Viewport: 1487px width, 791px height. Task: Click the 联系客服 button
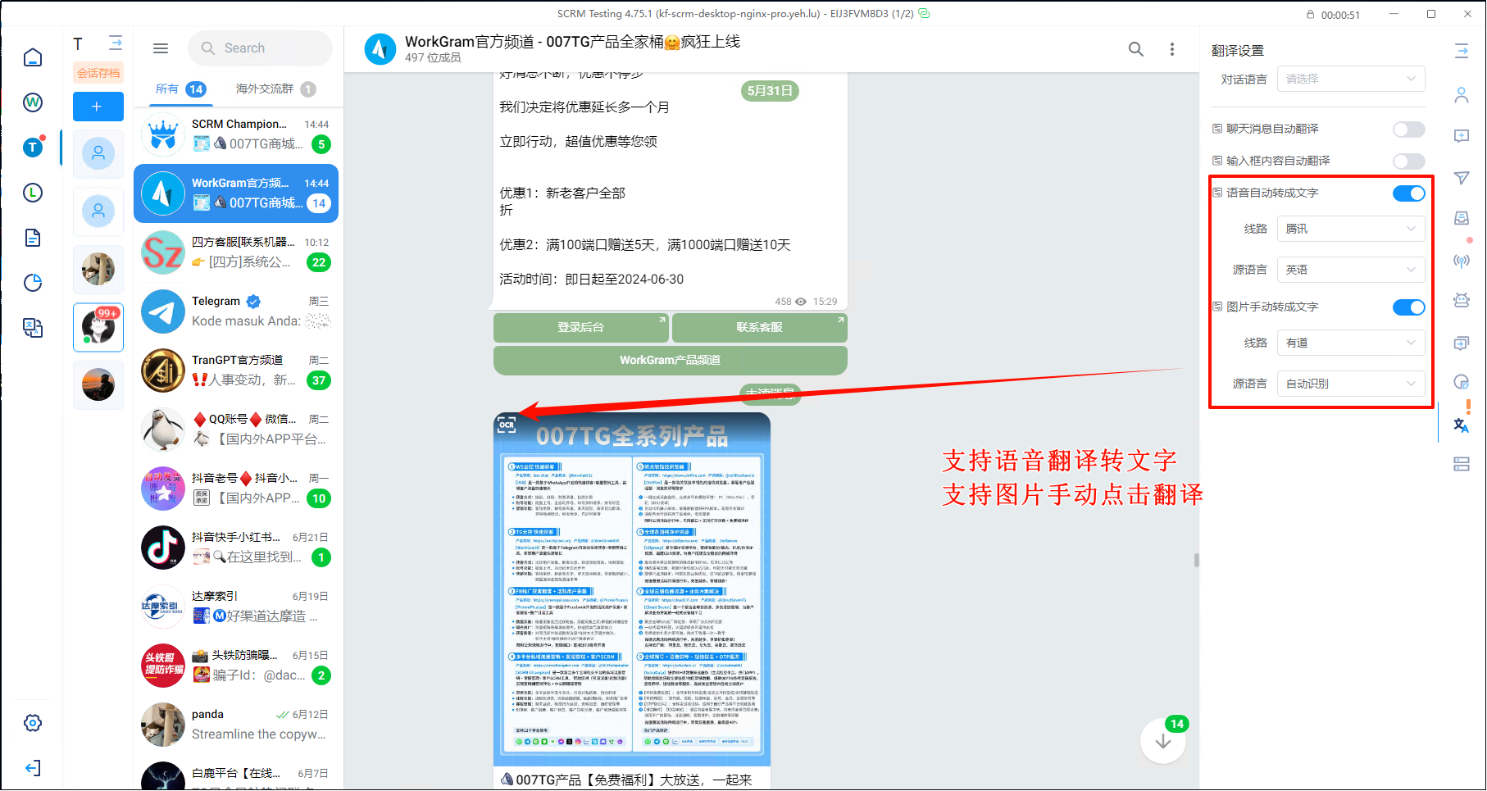(x=760, y=328)
